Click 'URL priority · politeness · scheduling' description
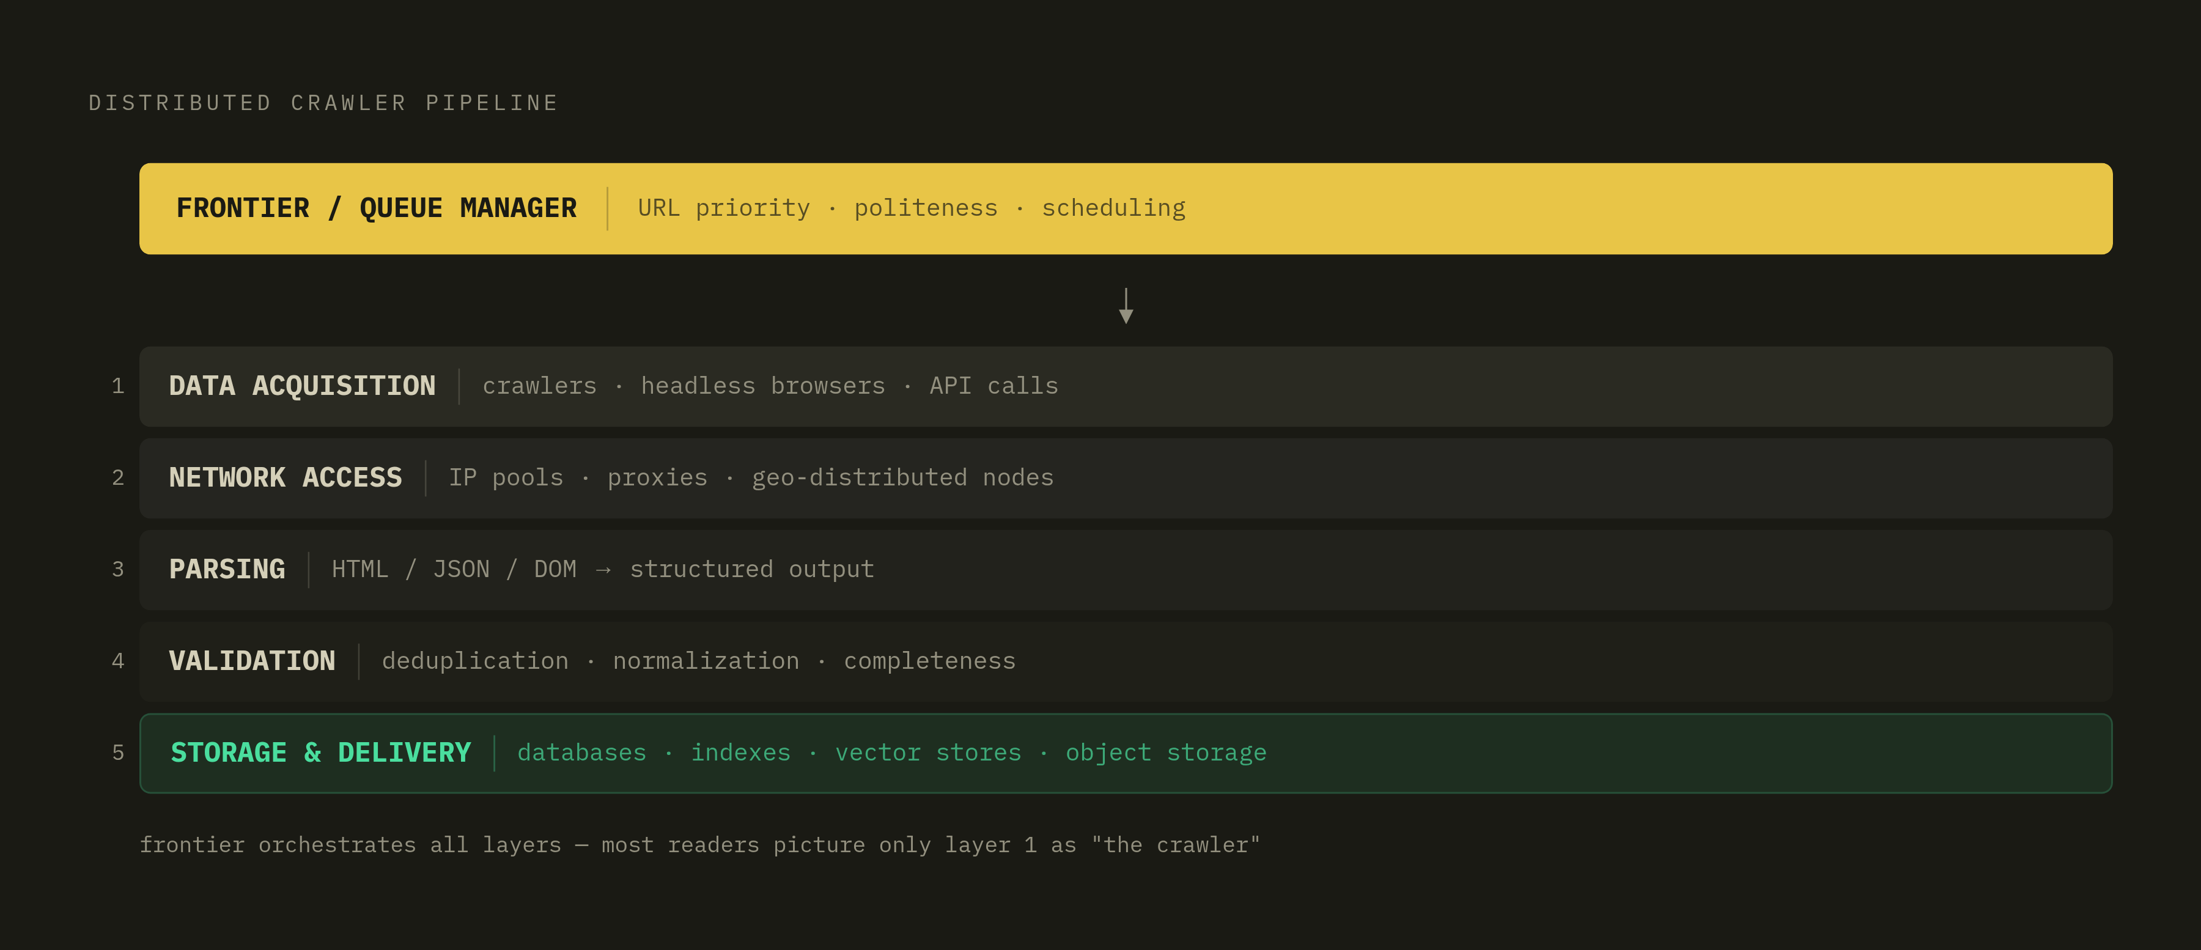The height and width of the screenshot is (950, 2201). click(912, 208)
